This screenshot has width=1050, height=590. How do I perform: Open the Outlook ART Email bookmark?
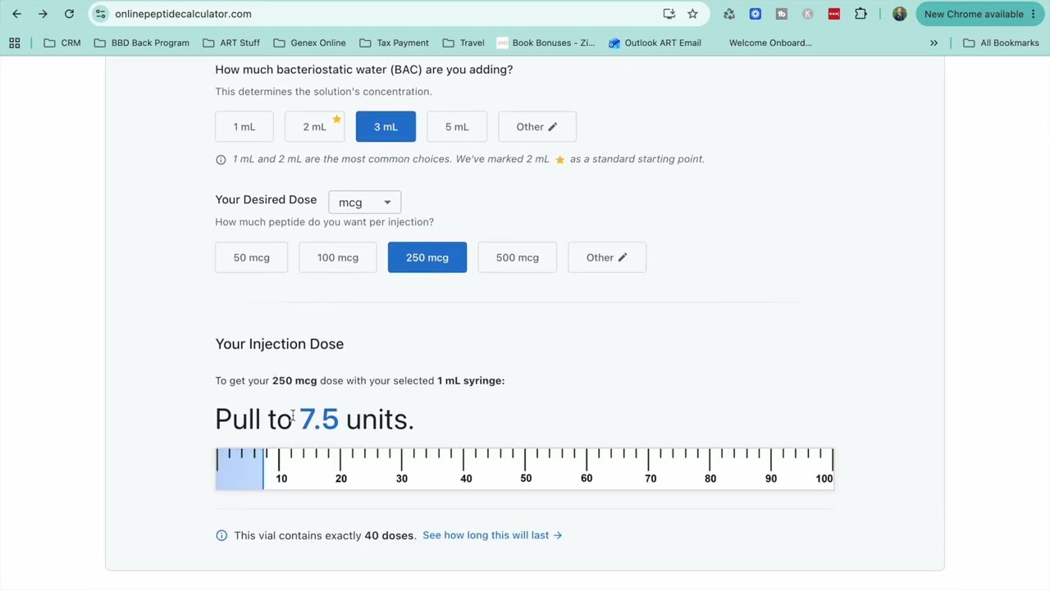tap(655, 43)
